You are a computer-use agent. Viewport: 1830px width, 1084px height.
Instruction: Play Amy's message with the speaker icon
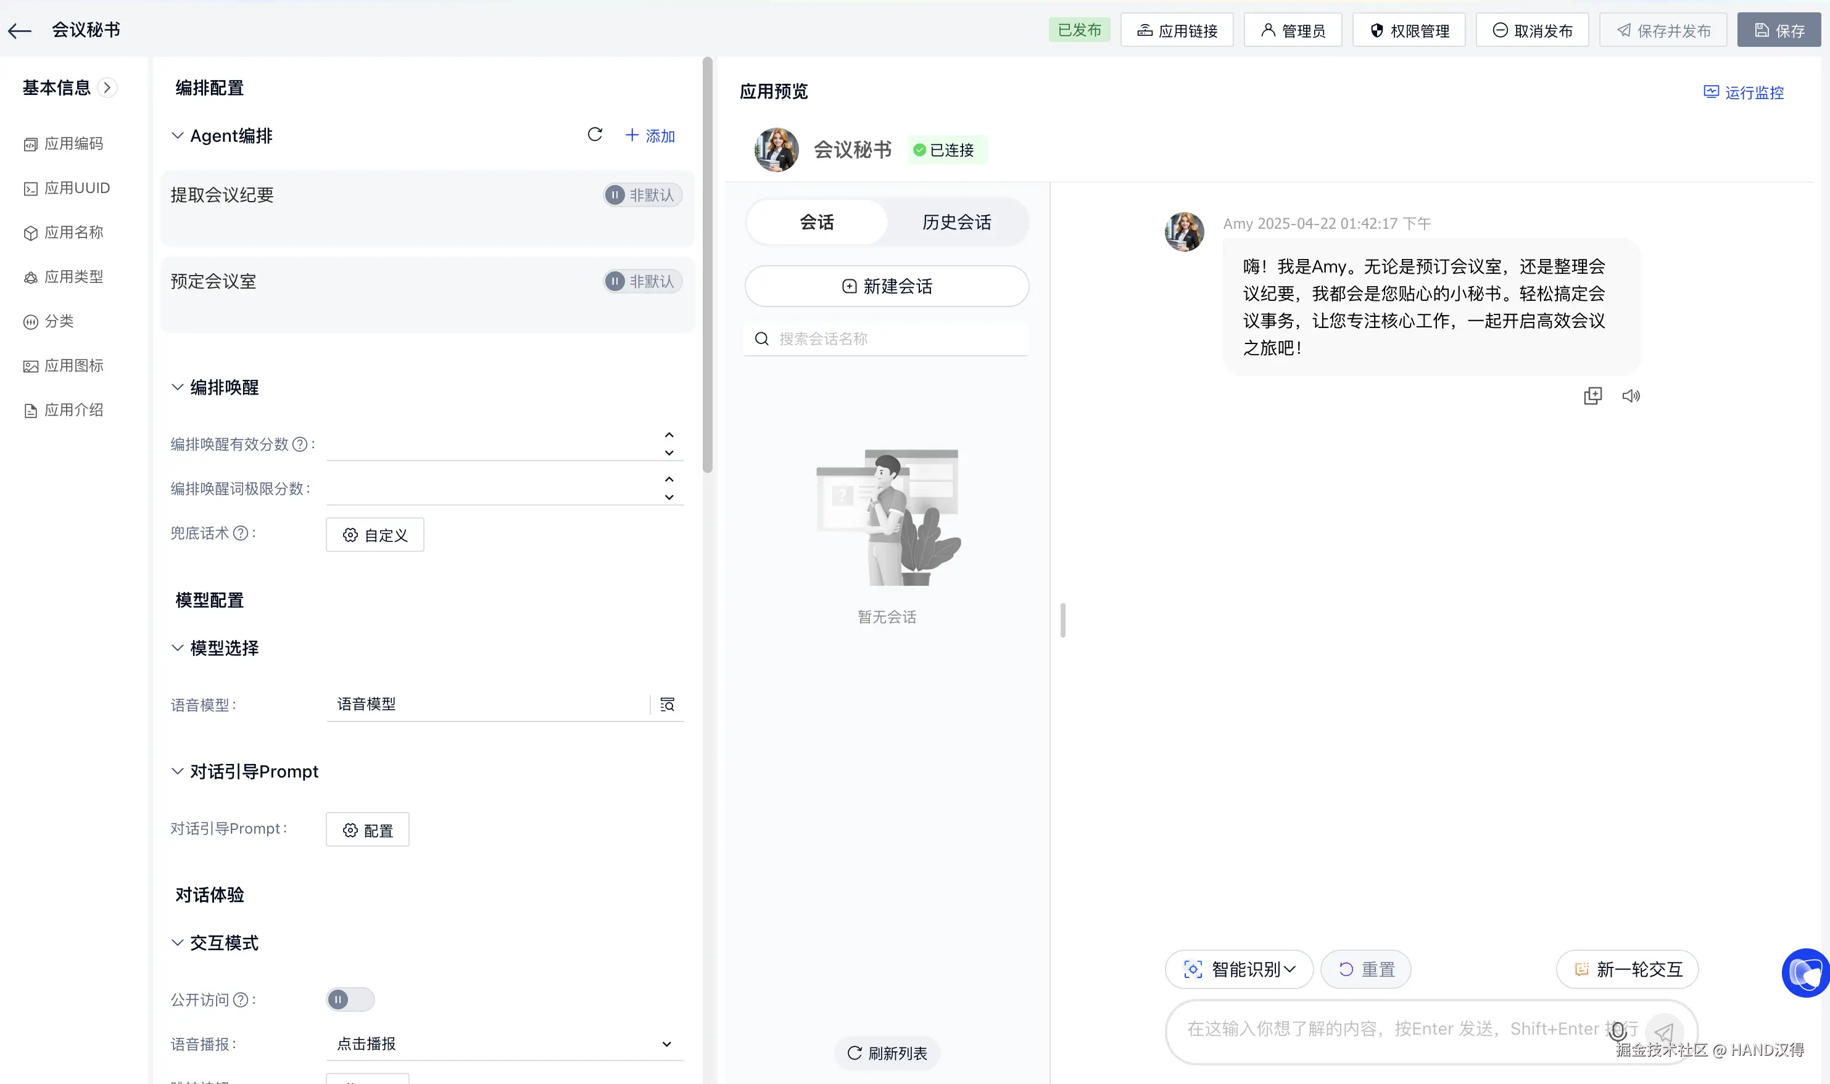pos(1631,396)
